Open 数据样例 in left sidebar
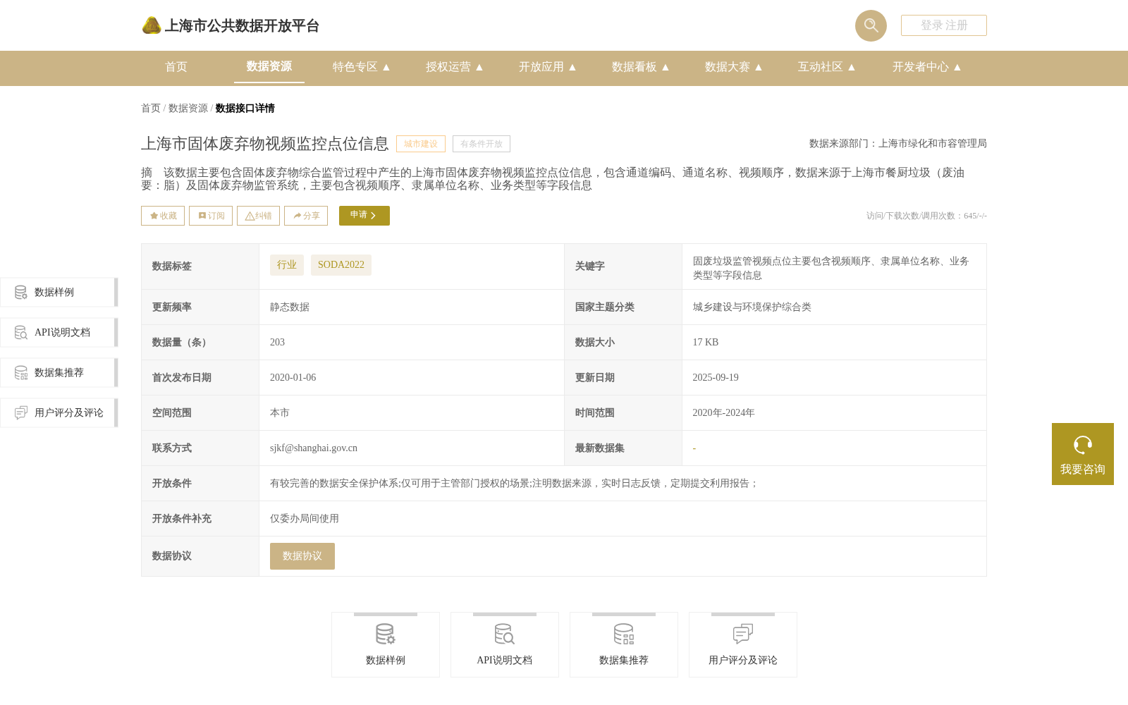 [x=59, y=293]
